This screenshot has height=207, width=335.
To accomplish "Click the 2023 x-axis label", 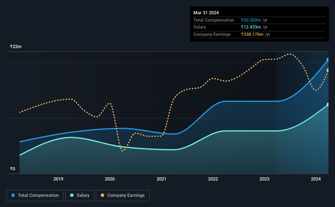I will click(x=264, y=179).
